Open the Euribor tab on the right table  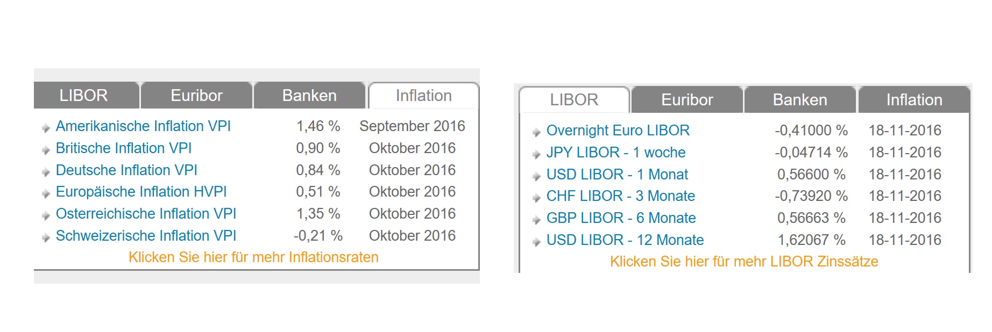687,99
